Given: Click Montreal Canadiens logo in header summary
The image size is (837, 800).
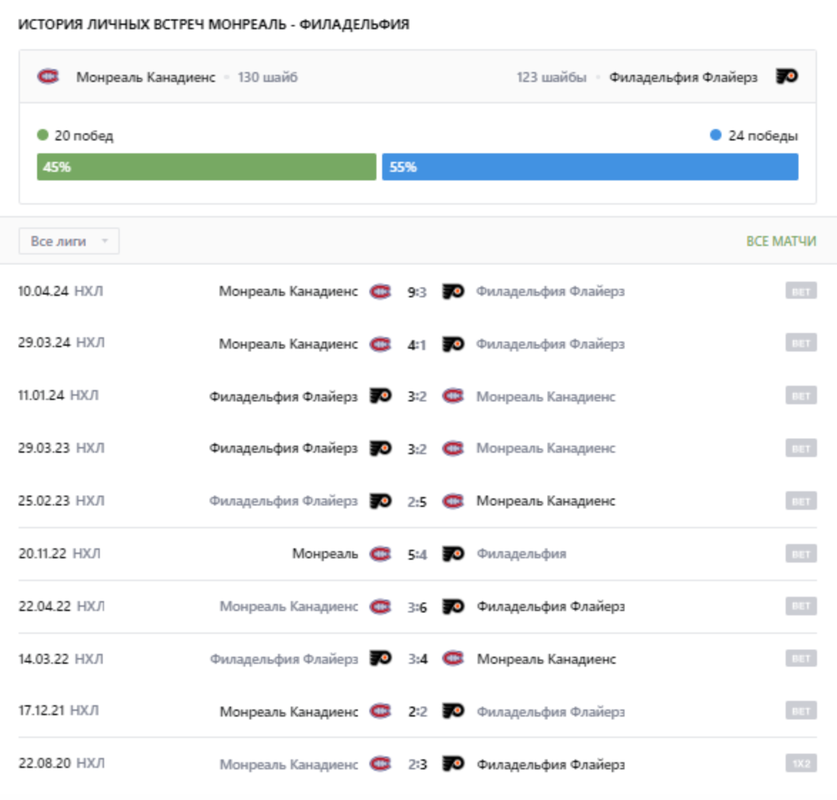Looking at the screenshot, I should (x=48, y=76).
